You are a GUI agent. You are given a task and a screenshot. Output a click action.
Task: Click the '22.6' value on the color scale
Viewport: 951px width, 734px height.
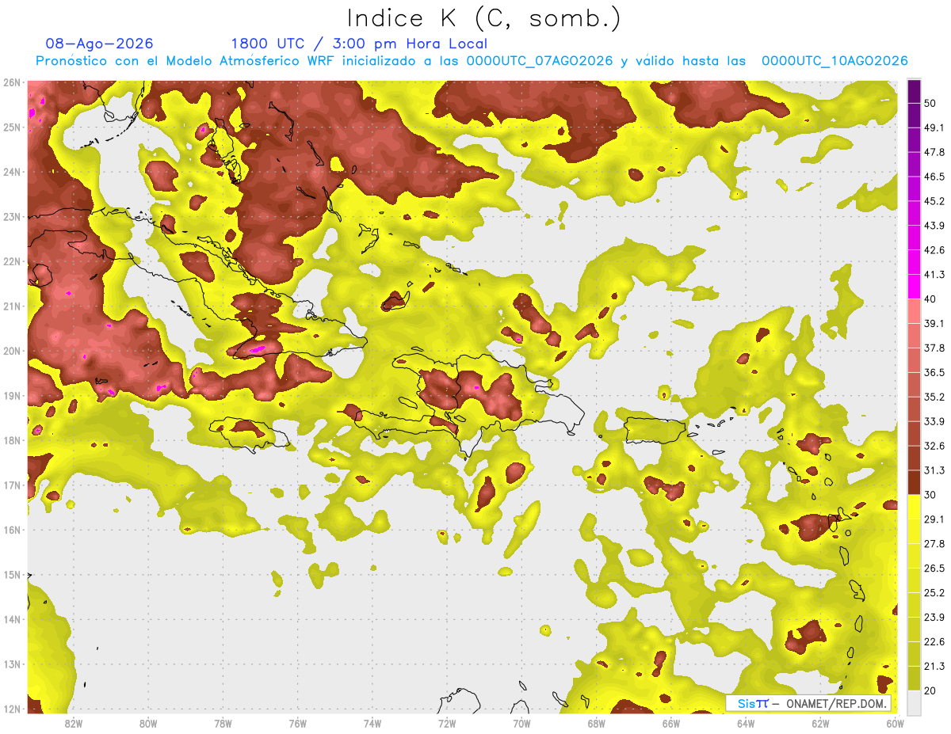click(x=934, y=641)
